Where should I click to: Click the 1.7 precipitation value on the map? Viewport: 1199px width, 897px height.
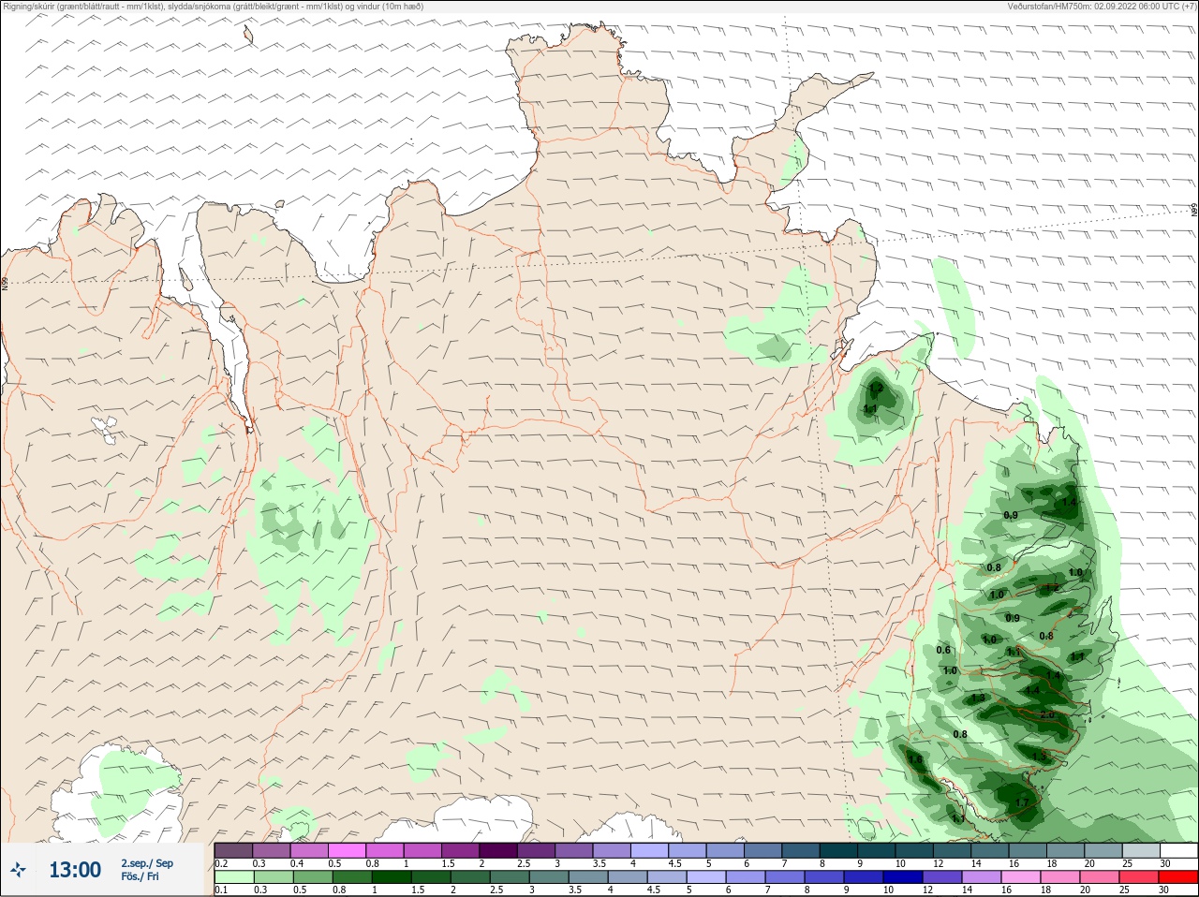[1021, 802]
